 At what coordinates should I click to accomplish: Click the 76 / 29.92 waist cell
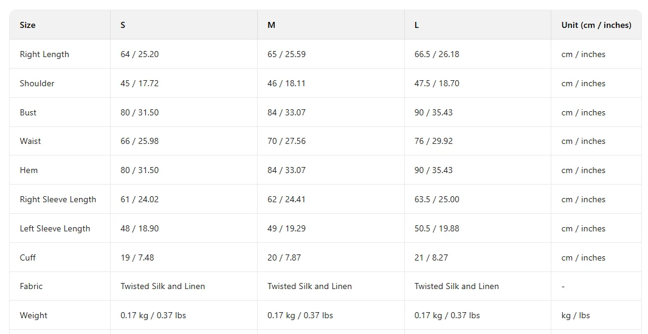point(433,141)
